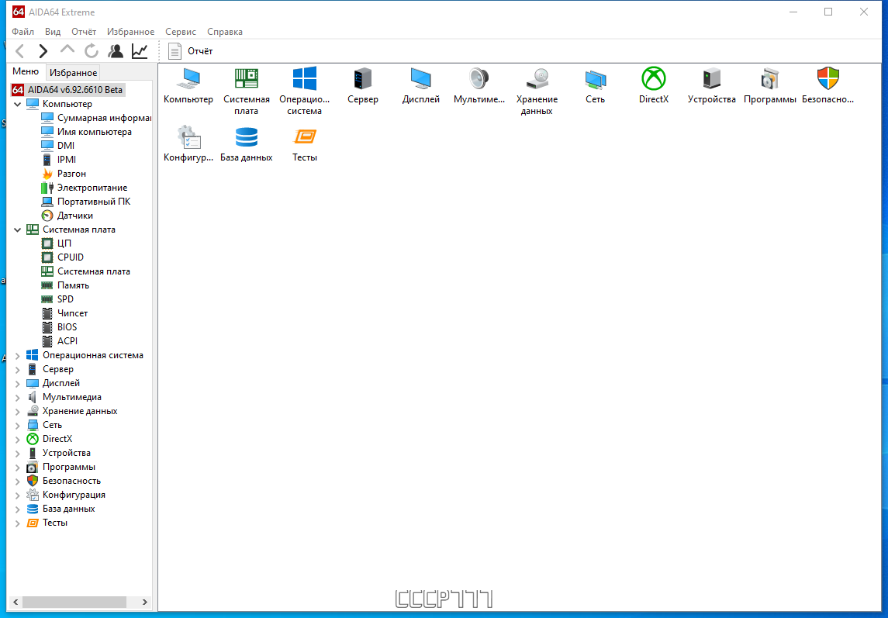Open the Отчёт menu in the menu bar
The image size is (888, 618).
[84, 32]
